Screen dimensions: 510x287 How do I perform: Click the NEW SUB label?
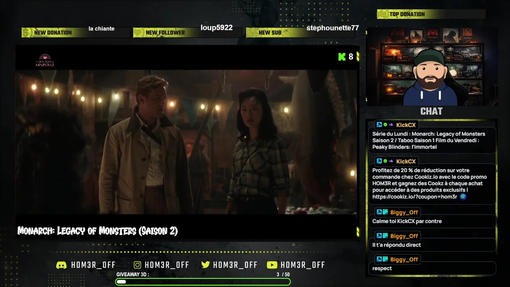pos(270,33)
